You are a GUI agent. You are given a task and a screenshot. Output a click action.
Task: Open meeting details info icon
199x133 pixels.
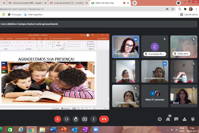click(x=159, y=119)
